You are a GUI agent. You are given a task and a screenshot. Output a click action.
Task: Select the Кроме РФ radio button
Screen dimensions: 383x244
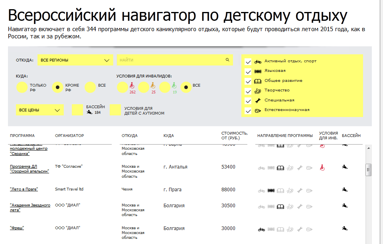[57, 87]
